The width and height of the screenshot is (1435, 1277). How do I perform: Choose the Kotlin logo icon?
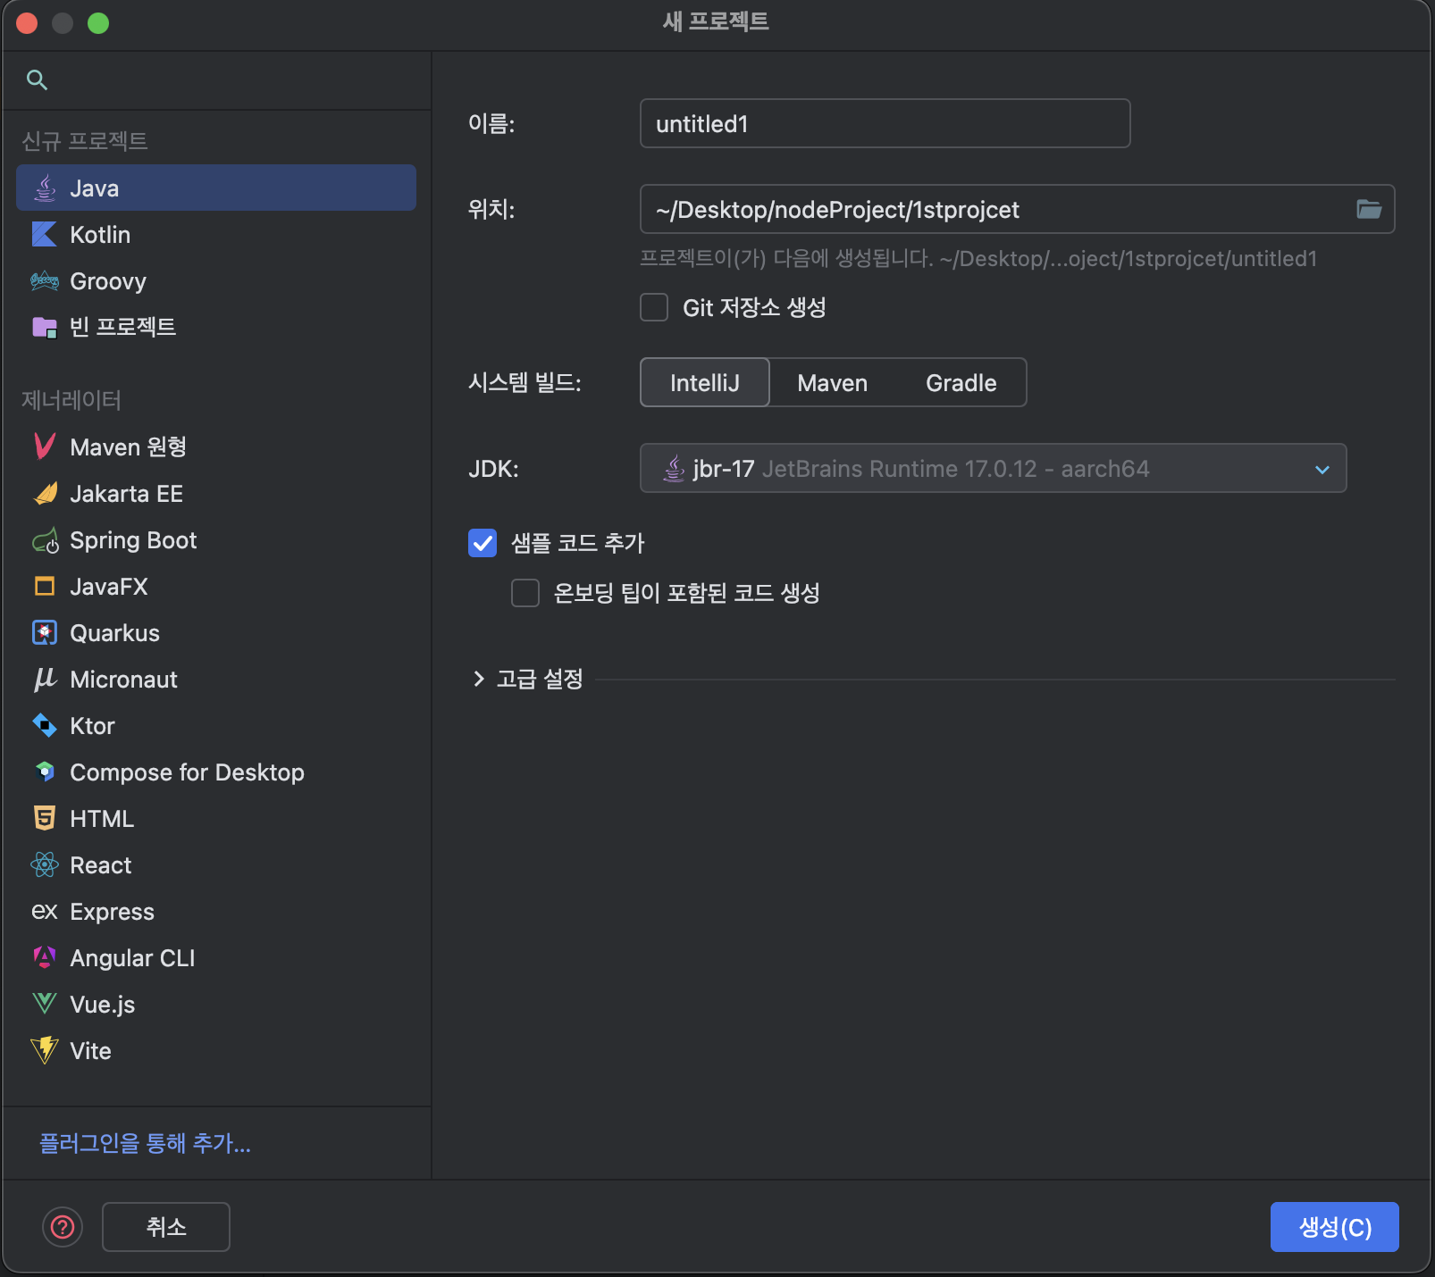(45, 235)
